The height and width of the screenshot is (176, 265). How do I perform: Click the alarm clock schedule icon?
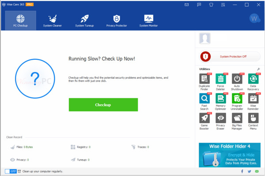[x=19, y=171]
